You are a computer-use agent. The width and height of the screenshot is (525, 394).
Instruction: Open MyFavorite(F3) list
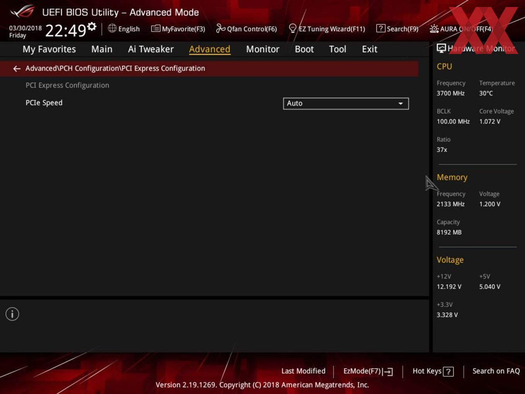click(178, 29)
